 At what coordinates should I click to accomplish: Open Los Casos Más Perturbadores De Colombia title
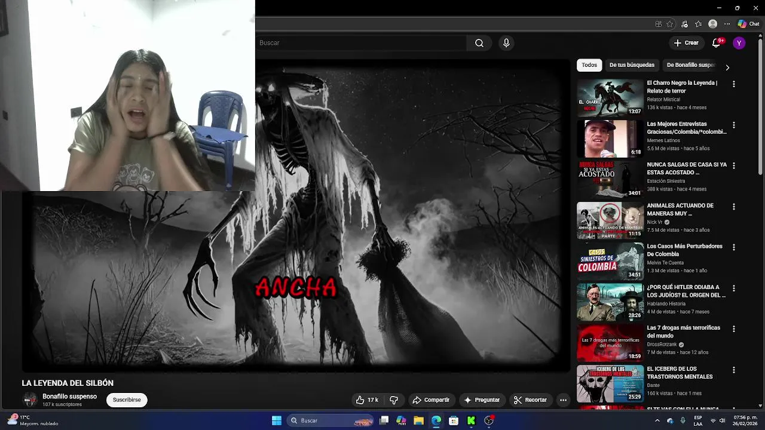point(684,250)
